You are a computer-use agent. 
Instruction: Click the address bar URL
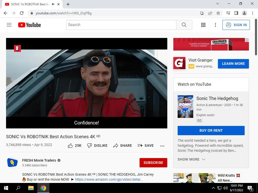point(63,13)
